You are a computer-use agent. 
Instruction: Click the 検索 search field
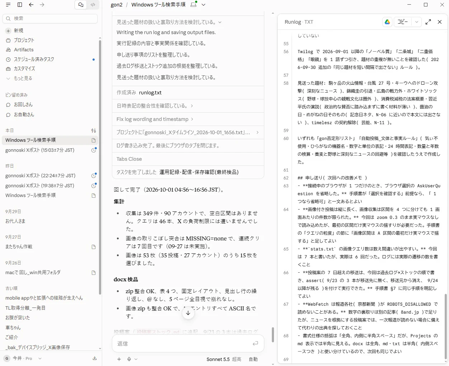[50, 18]
